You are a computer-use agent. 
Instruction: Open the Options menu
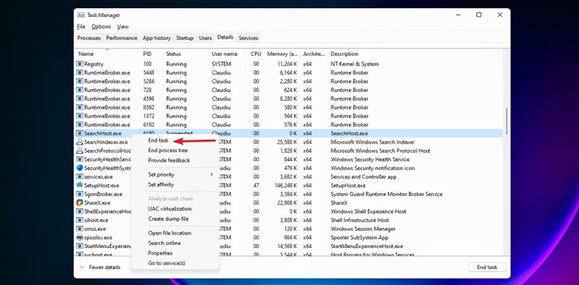(100, 27)
